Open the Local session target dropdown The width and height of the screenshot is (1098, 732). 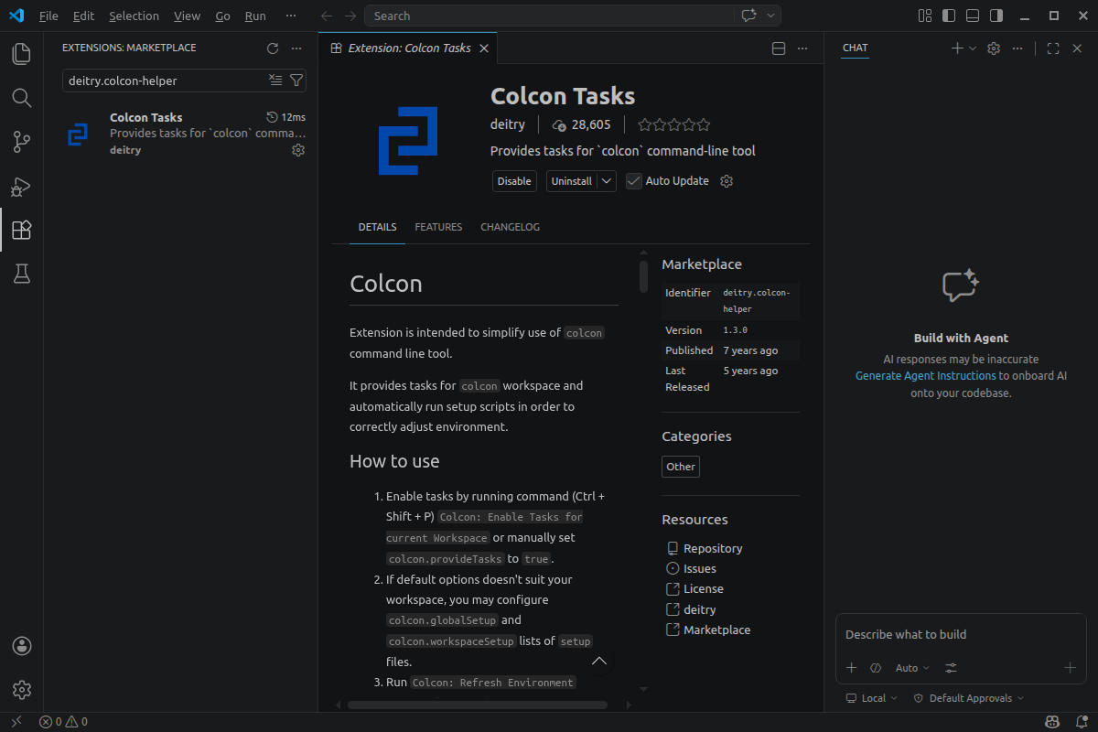(x=872, y=698)
